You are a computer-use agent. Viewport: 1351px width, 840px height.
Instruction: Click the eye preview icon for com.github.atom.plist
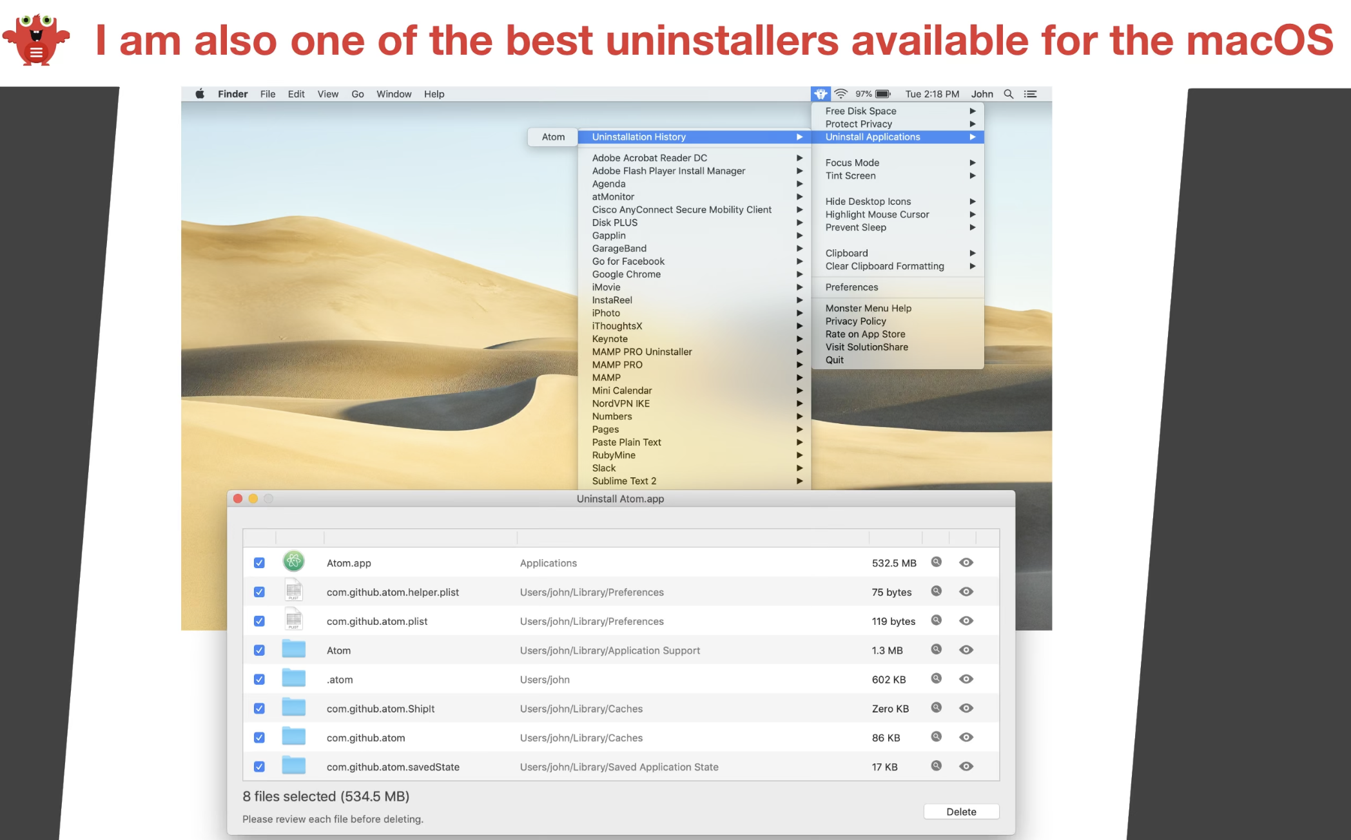click(966, 621)
